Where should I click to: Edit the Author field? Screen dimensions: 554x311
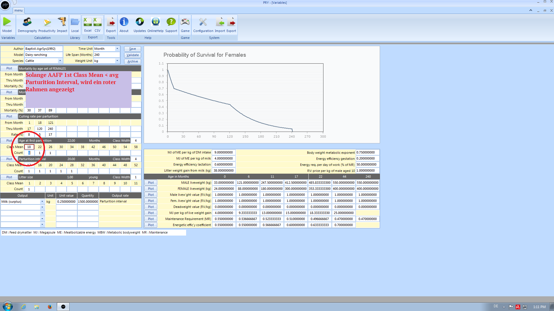44,49
